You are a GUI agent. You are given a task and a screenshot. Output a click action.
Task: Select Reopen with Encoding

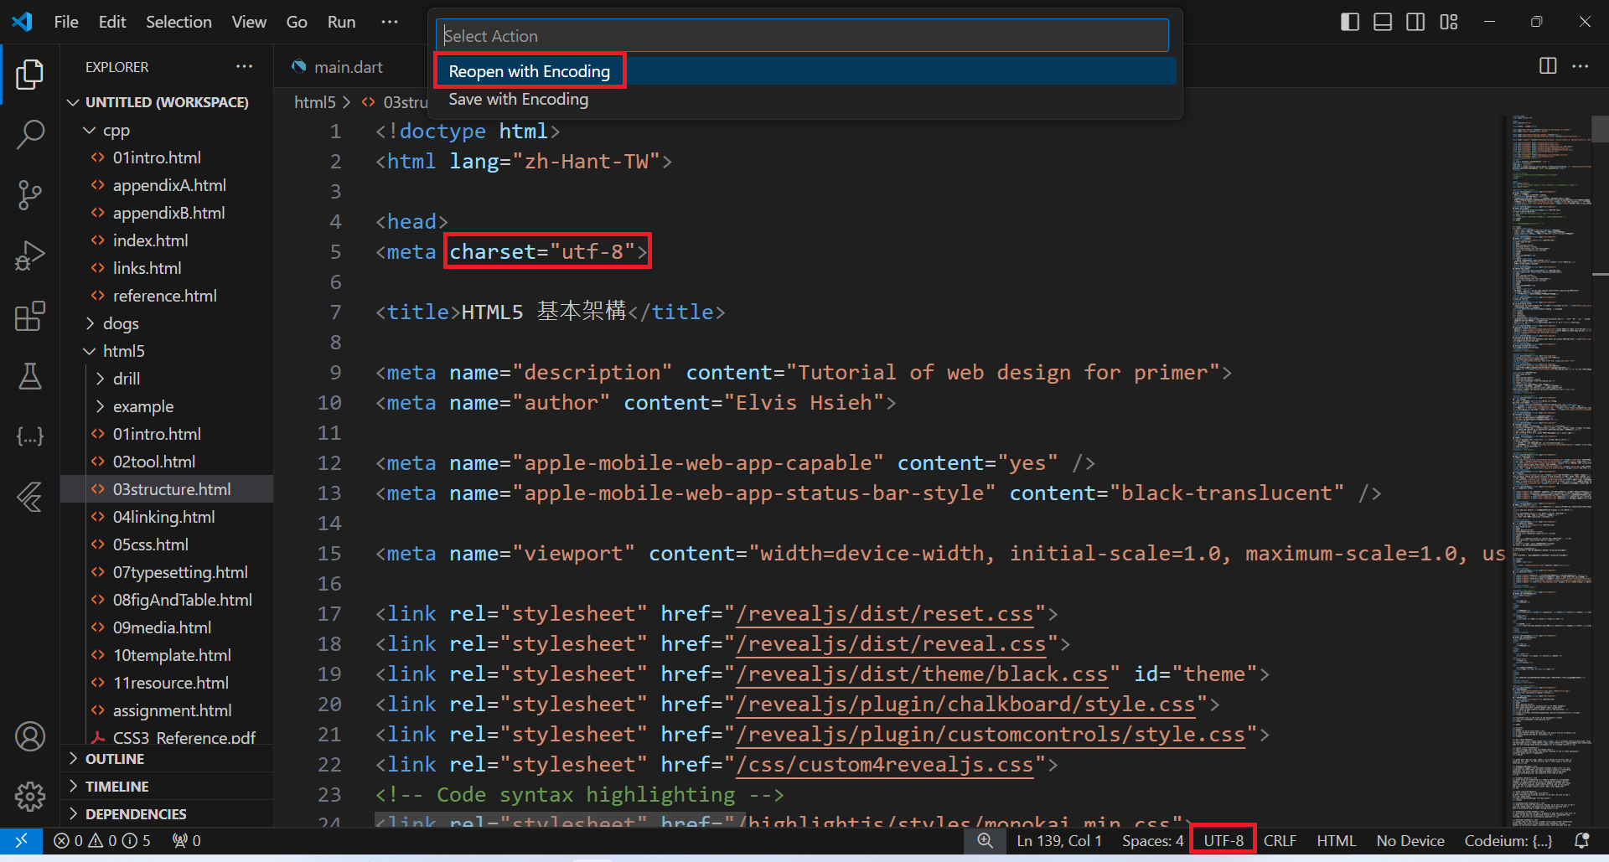(x=529, y=70)
